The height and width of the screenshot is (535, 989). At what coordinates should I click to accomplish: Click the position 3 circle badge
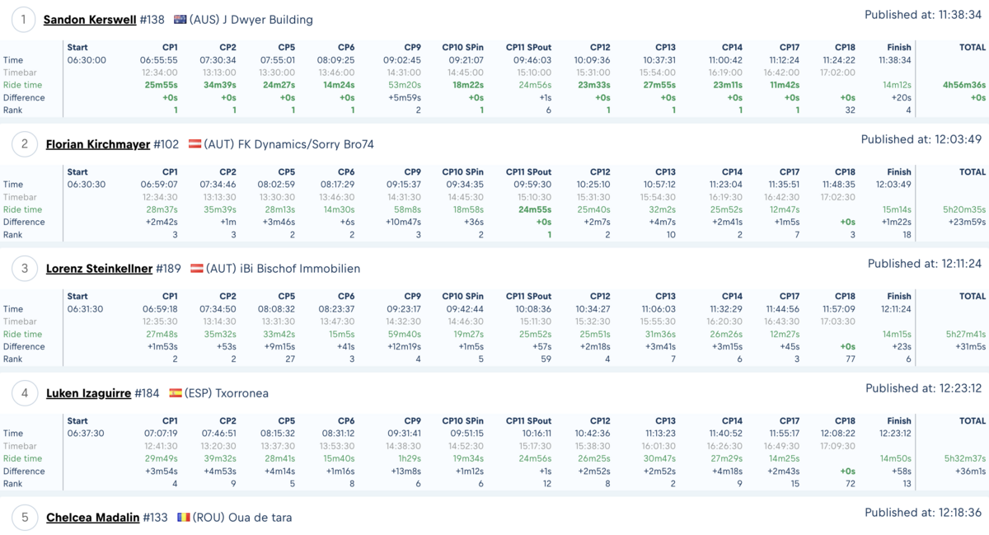point(24,269)
